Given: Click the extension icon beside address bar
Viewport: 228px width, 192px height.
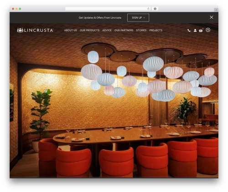Looking at the screenshot, I should pyautogui.click(x=155, y=9).
